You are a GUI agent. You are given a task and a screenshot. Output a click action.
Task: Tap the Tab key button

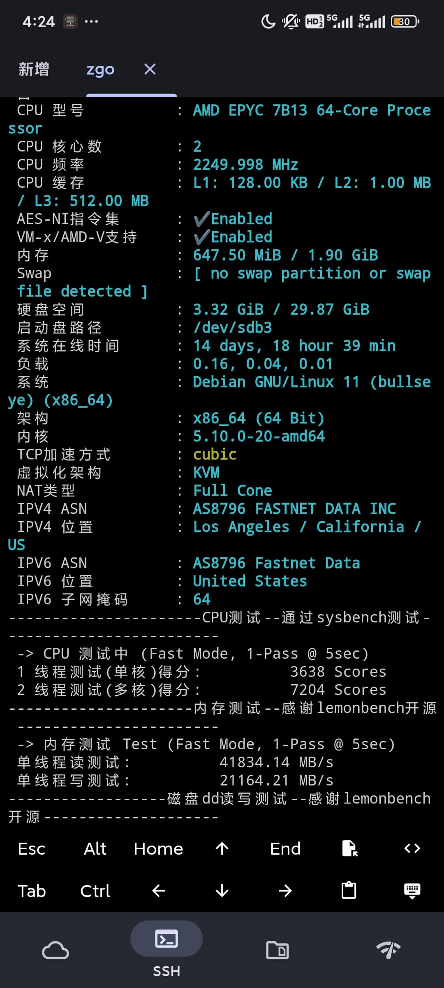(x=32, y=891)
